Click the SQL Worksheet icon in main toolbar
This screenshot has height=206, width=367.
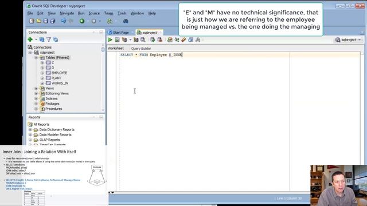pyautogui.click(x=110, y=21)
